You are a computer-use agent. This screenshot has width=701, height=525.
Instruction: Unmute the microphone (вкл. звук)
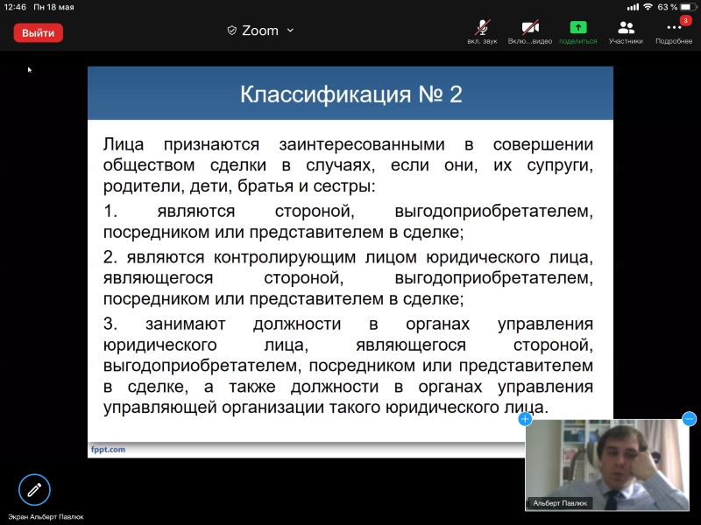pos(482,32)
